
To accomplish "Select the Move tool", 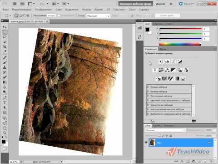I will [x=5, y=27].
